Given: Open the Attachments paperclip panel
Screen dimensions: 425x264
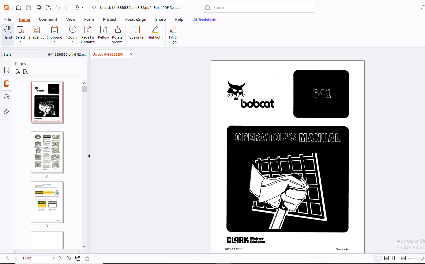Looking at the screenshot, I should click(6, 111).
